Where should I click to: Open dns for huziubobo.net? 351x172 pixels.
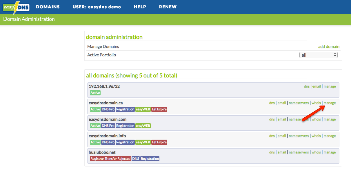[272, 152]
